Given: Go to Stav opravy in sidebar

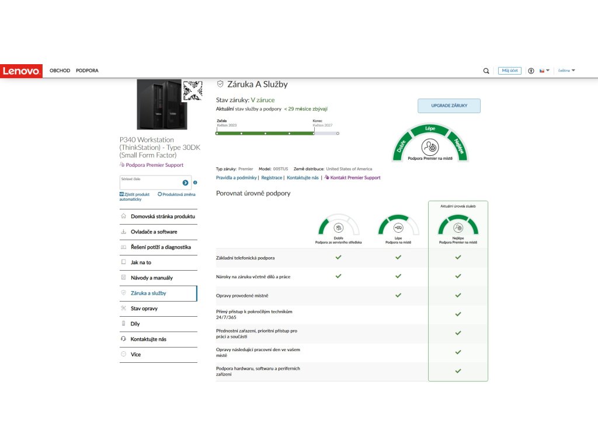Looking at the screenshot, I should pos(144,308).
